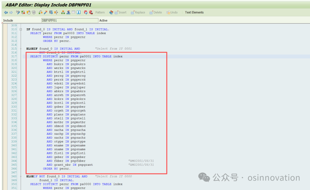Run the syntax Check icon
310x190 pixels.
[x=40, y=12]
